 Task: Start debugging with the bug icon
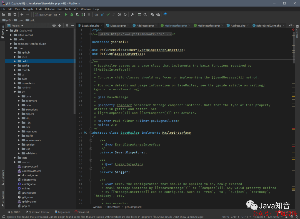pos(72,14)
